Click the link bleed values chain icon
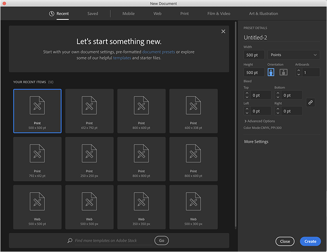 (310, 102)
